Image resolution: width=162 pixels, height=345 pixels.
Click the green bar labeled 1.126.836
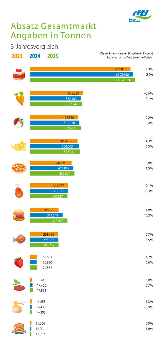click(83, 80)
